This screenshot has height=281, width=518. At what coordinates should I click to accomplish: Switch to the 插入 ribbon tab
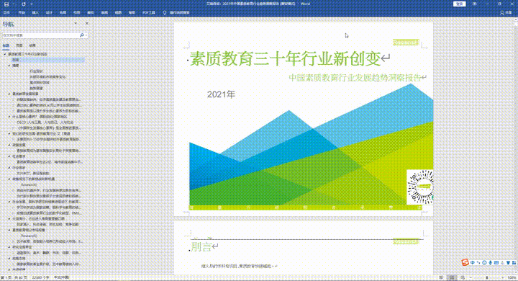pos(35,12)
